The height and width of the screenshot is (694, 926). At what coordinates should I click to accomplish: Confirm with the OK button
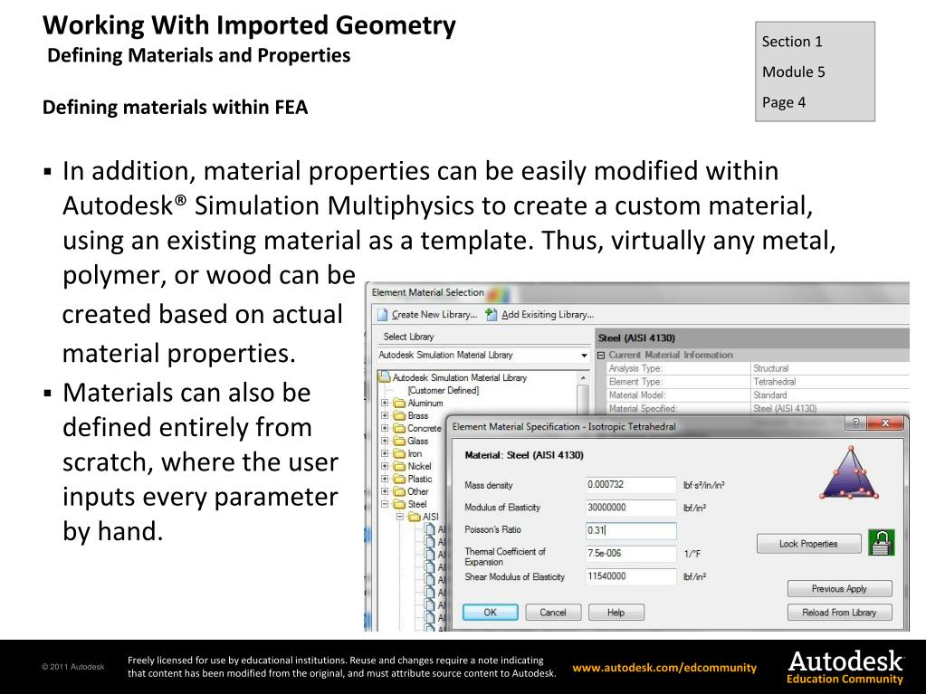491,613
